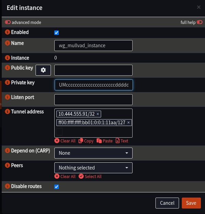This screenshot has width=205, height=214.
Task: Show help for Private key field
Action: pyautogui.click(x=8, y=82)
